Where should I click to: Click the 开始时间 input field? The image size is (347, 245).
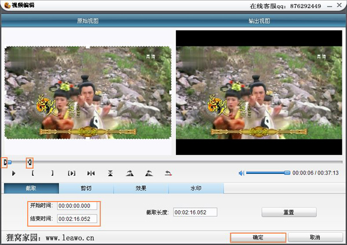(77, 206)
